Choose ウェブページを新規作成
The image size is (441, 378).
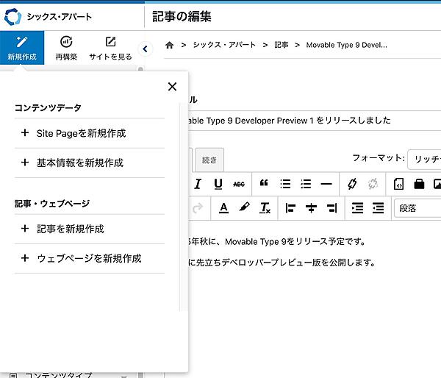click(x=89, y=258)
